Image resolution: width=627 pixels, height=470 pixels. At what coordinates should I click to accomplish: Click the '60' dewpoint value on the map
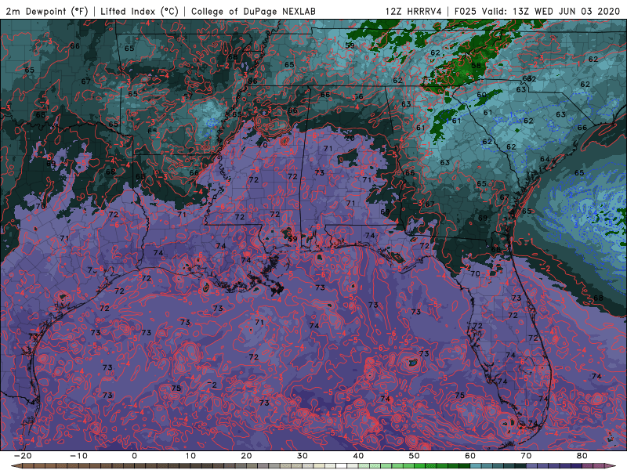(x=481, y=95)
